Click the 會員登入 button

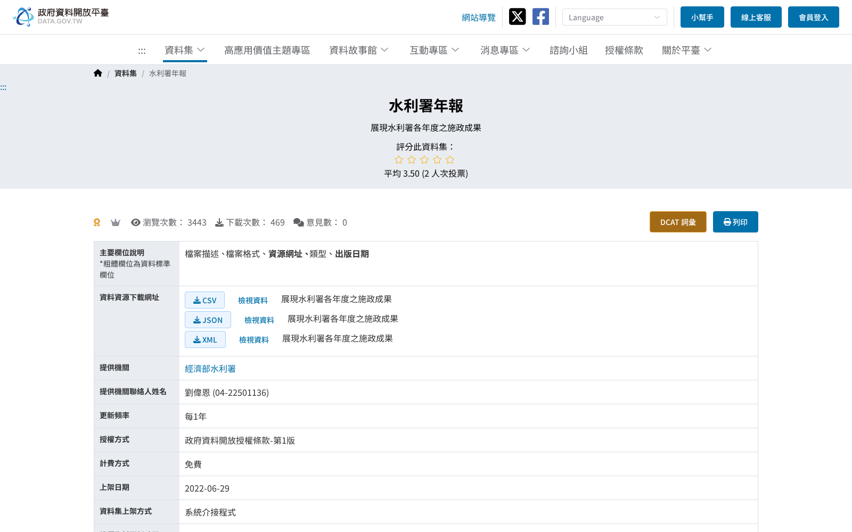(814, 17)
